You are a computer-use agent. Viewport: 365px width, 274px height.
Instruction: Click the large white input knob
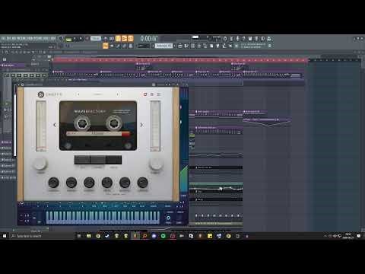(x=40, y=164)
